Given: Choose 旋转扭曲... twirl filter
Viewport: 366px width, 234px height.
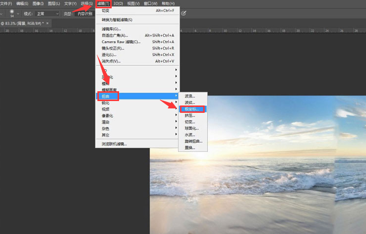Looking at the screenshot, I should click(193, 141).
